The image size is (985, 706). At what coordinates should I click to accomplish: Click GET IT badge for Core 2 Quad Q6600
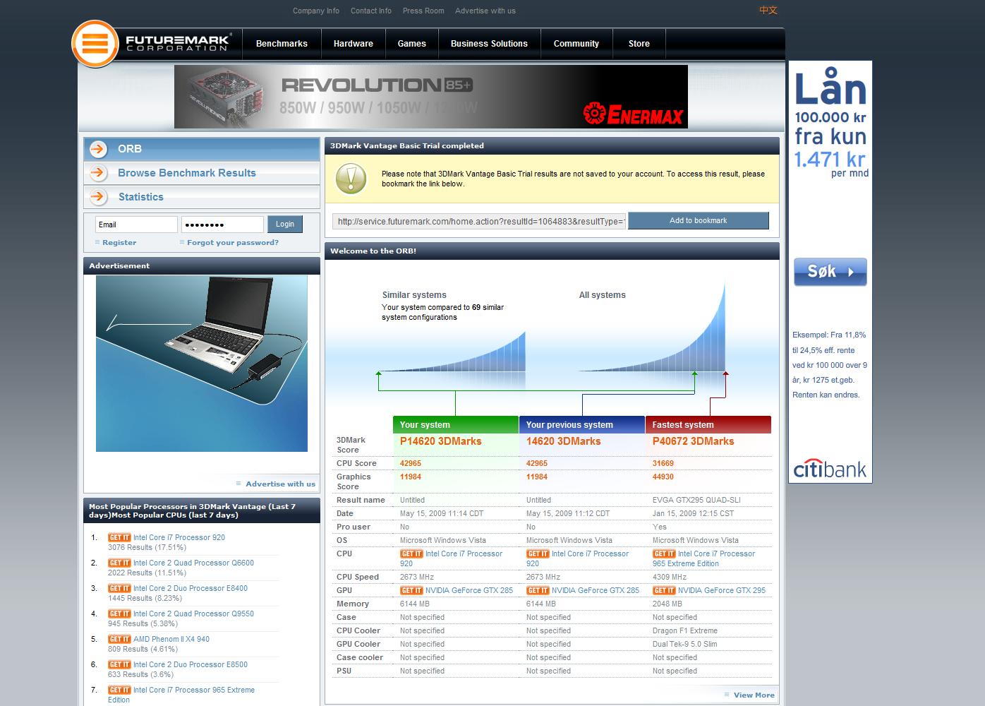(119, 563)
